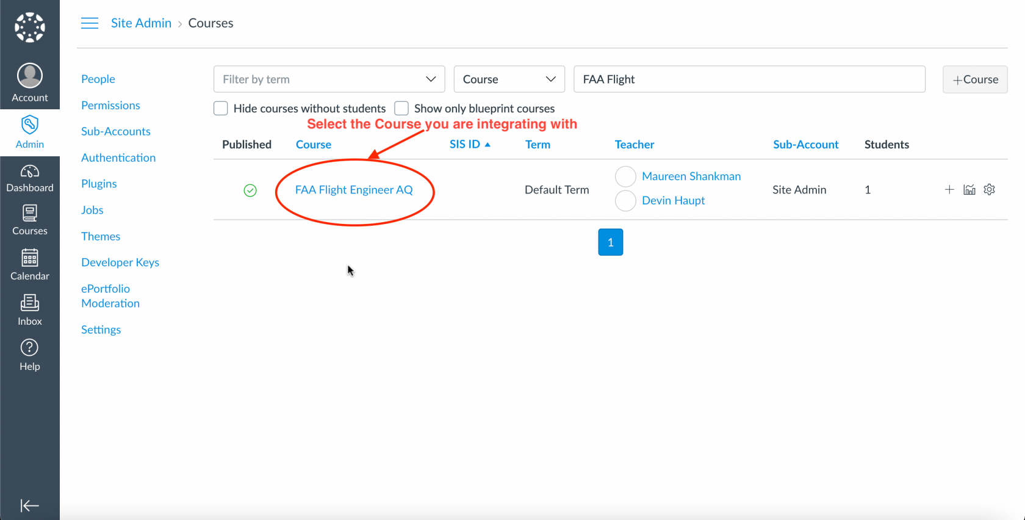The height and width of the screenshot is (520, 1025).
Task: Open Permissions in admin menu
Action: (110, 105)
